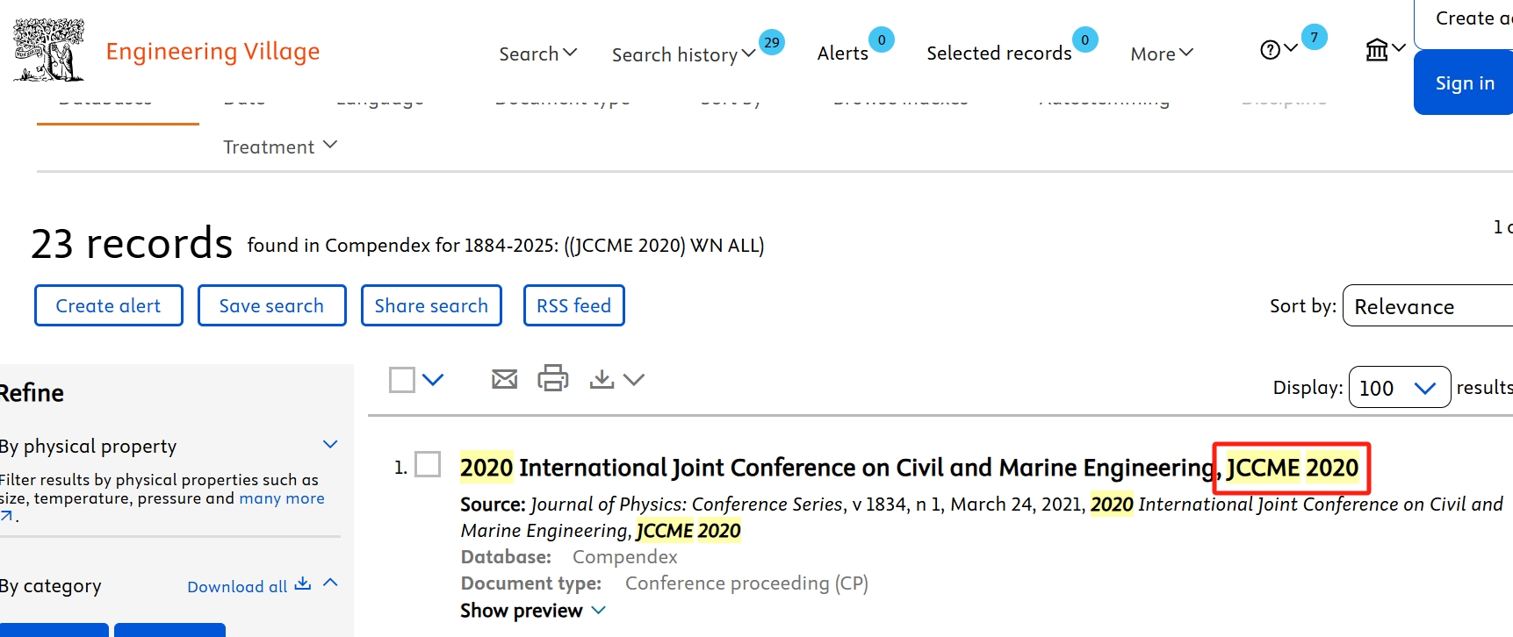Click the institution building icon
This screenshot has width=1513, height=637.
coord(1377,50)
